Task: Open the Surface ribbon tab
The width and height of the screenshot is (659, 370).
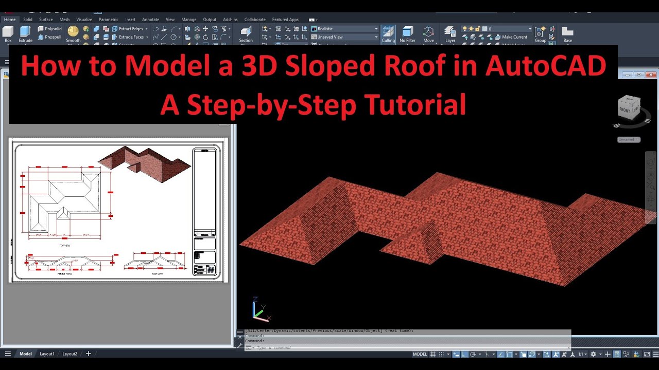Action: coord(46,20)
